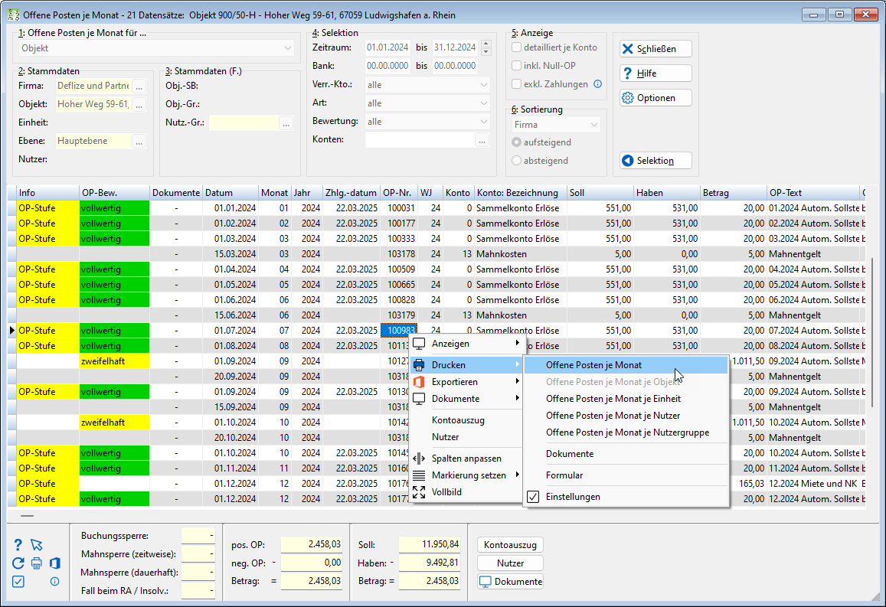Click the info icon next to exkl. Zahlungen
Image resolution: width=886 pixels, height=607 pixels.
tap(598, 83)
